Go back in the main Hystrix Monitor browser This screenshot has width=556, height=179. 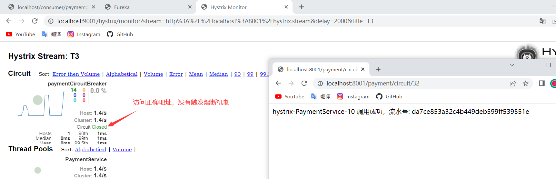(x=9, y=21)
